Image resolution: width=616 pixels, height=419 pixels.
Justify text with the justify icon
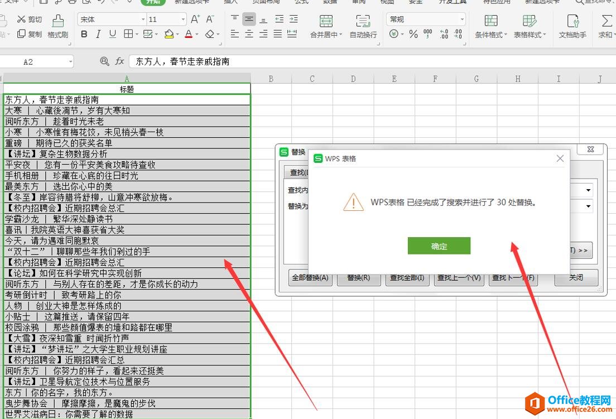pyautogui.click(x=278, y=34)
